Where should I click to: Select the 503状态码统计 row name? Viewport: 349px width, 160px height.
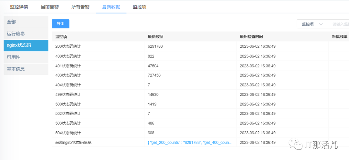(68, 123)
